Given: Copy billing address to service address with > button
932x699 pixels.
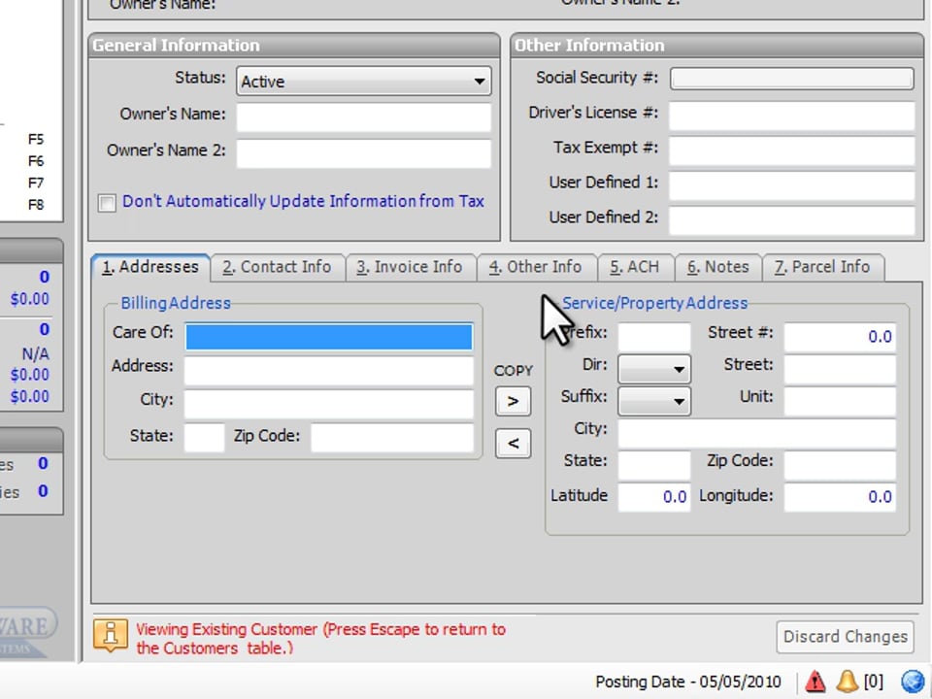Looking at the screenshot, I should (513, 401).
